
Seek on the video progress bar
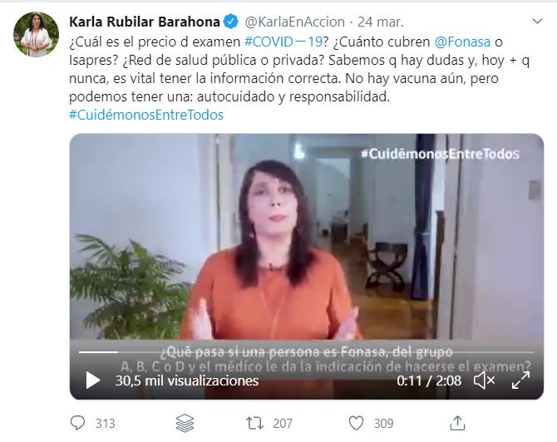point(307,352)
